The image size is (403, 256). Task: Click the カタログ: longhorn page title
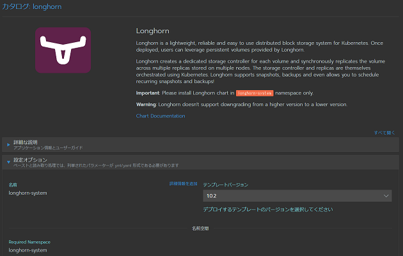coord(32,6)
